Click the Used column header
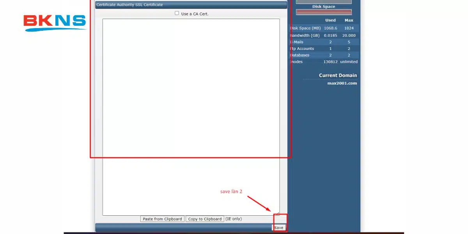The image size is (468, 234). pyautogui.click(x=330, y=20)
